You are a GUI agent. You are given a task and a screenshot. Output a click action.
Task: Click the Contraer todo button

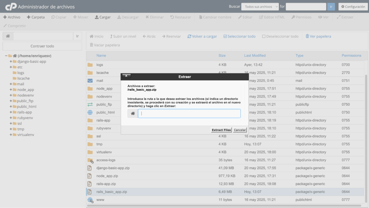pyautogui.click(x=42, y=46)
